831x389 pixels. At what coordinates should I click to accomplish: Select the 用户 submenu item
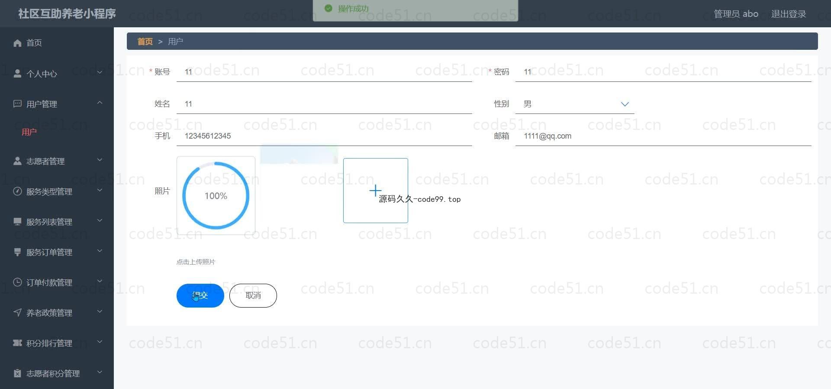point(29,132)
